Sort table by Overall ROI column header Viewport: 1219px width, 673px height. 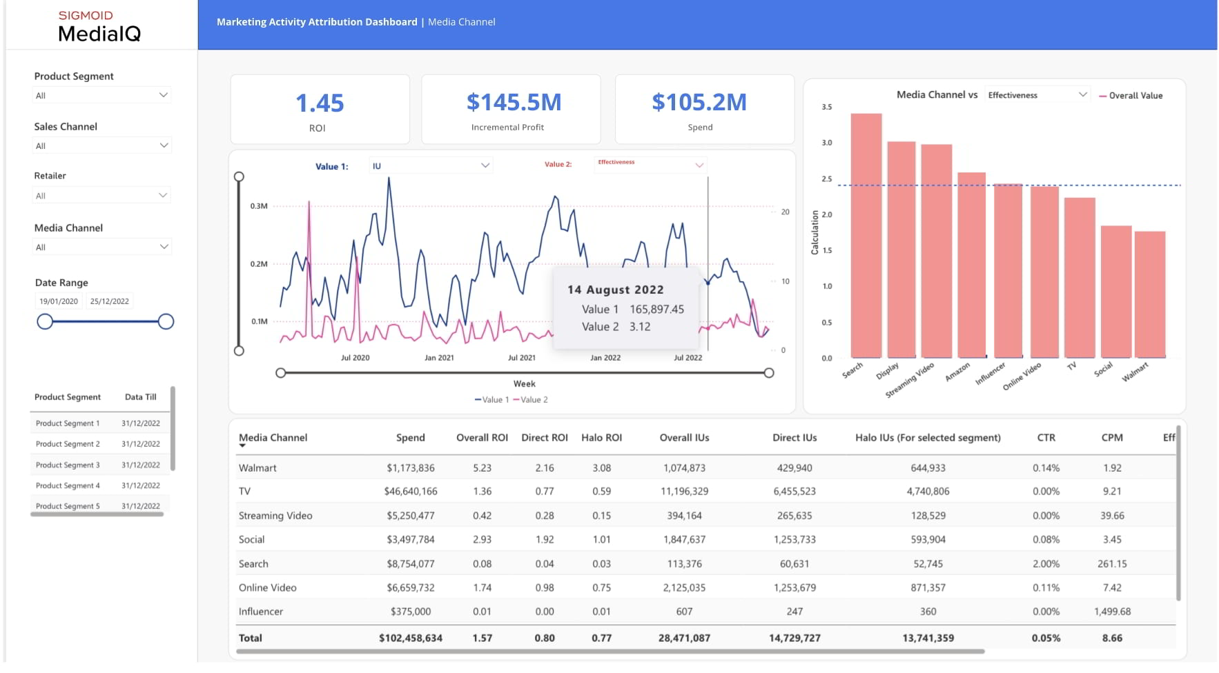482,438
